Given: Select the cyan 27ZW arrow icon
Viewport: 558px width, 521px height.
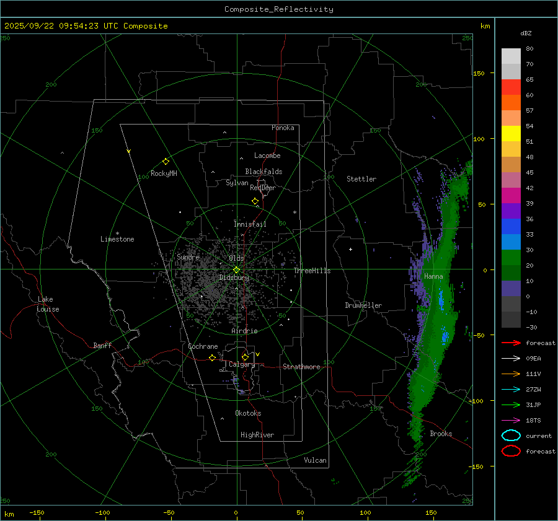Looking at the screenshot, I should pyautogui.click(x=511, y=389).
